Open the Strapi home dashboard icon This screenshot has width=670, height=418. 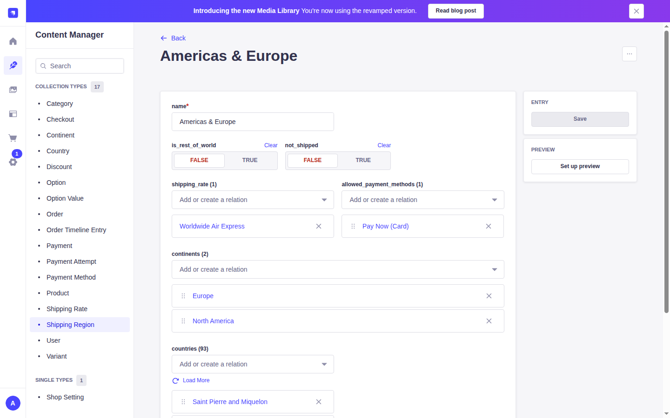coord(13,41)
